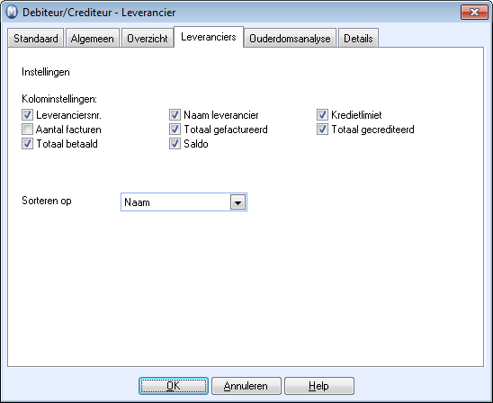Uncheck the Kredietlimiet checkbox
Image resolution: width=493 pixels, height=403 pixels.
pos(322,115)
